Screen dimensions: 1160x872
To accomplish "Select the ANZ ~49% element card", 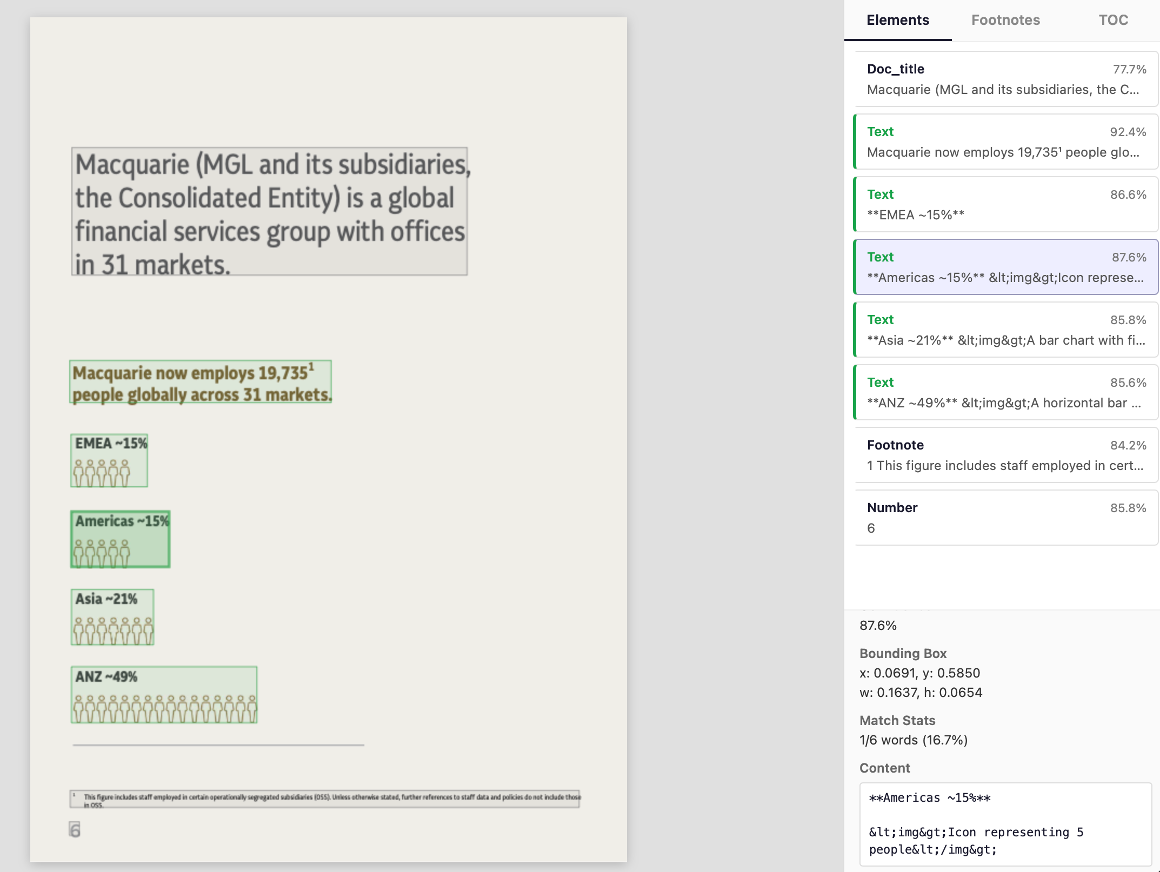I will pyautogui.click(x=1006, y=392).
